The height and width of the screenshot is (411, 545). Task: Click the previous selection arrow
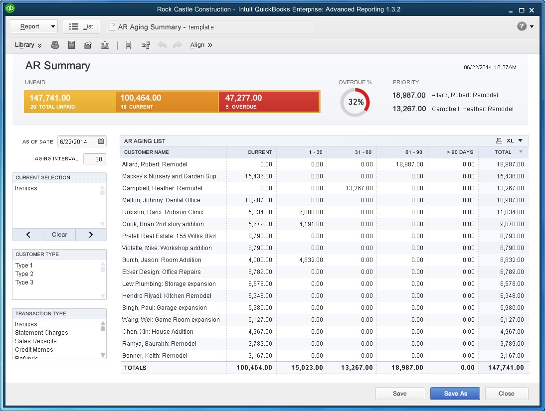28,235
